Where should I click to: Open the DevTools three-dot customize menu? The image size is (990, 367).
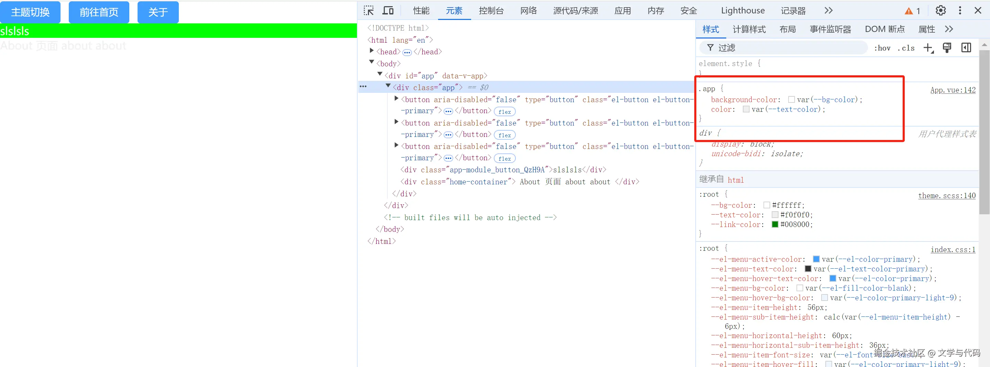pos(960,10)
